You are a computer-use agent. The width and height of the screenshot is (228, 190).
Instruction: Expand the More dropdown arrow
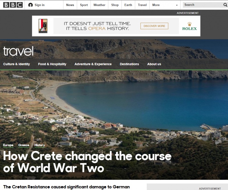177,5
